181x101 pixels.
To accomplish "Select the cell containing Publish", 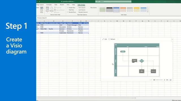I will [x=81, y=31].
